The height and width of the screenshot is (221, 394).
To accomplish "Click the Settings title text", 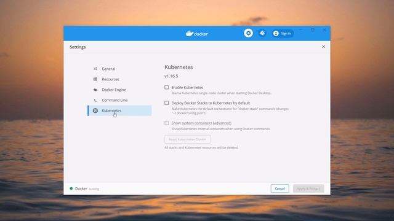I will [x=78, y=47].
